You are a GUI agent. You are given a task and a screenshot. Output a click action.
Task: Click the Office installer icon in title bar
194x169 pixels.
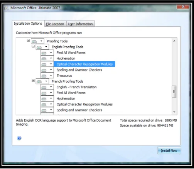point(6,8)
